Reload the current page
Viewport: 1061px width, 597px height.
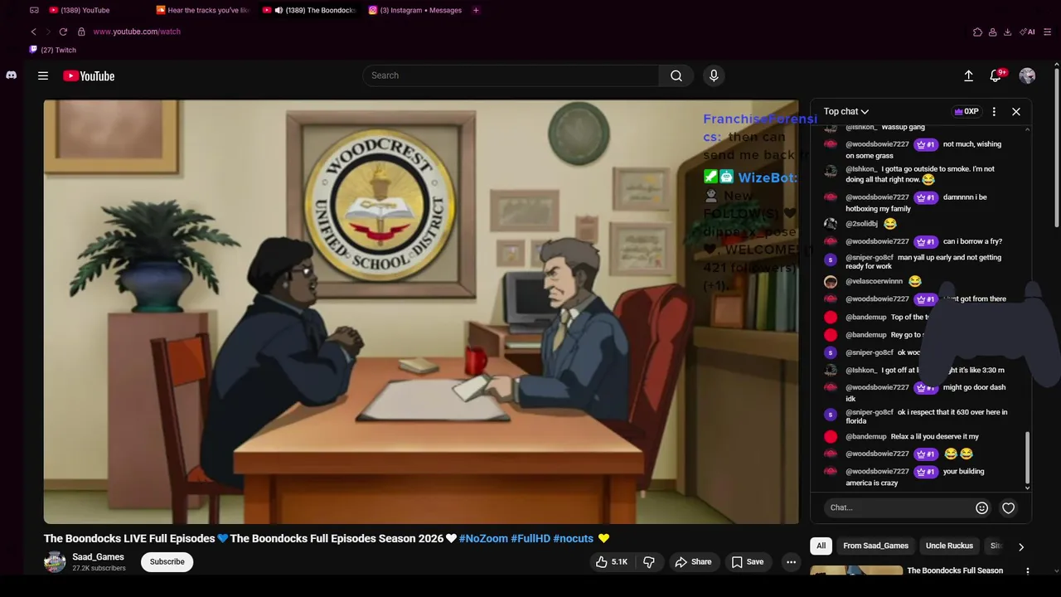pyautogui.click(x=63, y=32)
